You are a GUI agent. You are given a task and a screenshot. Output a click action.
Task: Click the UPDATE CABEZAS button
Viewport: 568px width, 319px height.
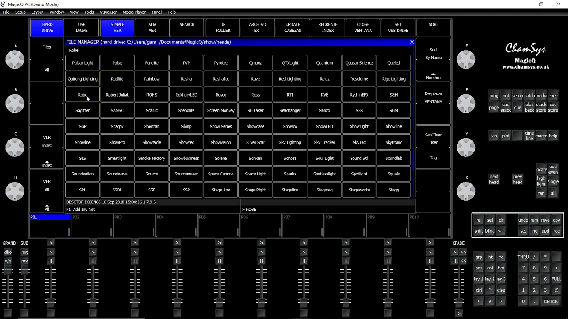[293, 28]
